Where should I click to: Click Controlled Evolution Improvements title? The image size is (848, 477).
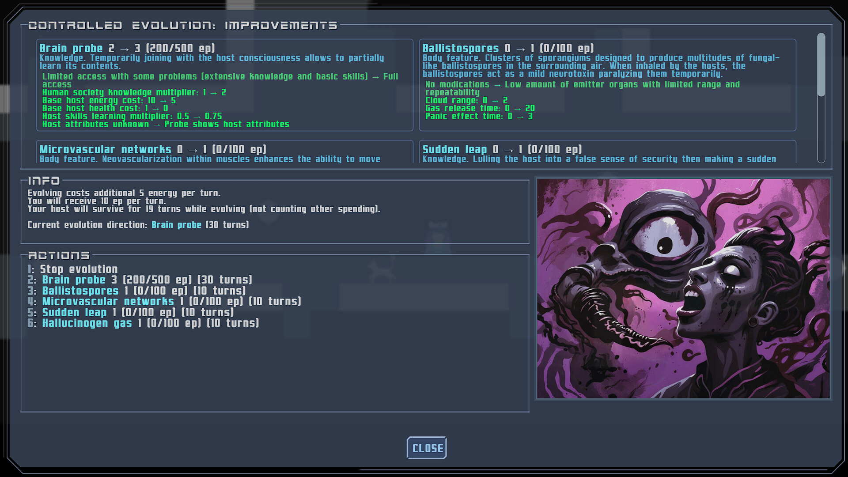(x=182, y=25)
